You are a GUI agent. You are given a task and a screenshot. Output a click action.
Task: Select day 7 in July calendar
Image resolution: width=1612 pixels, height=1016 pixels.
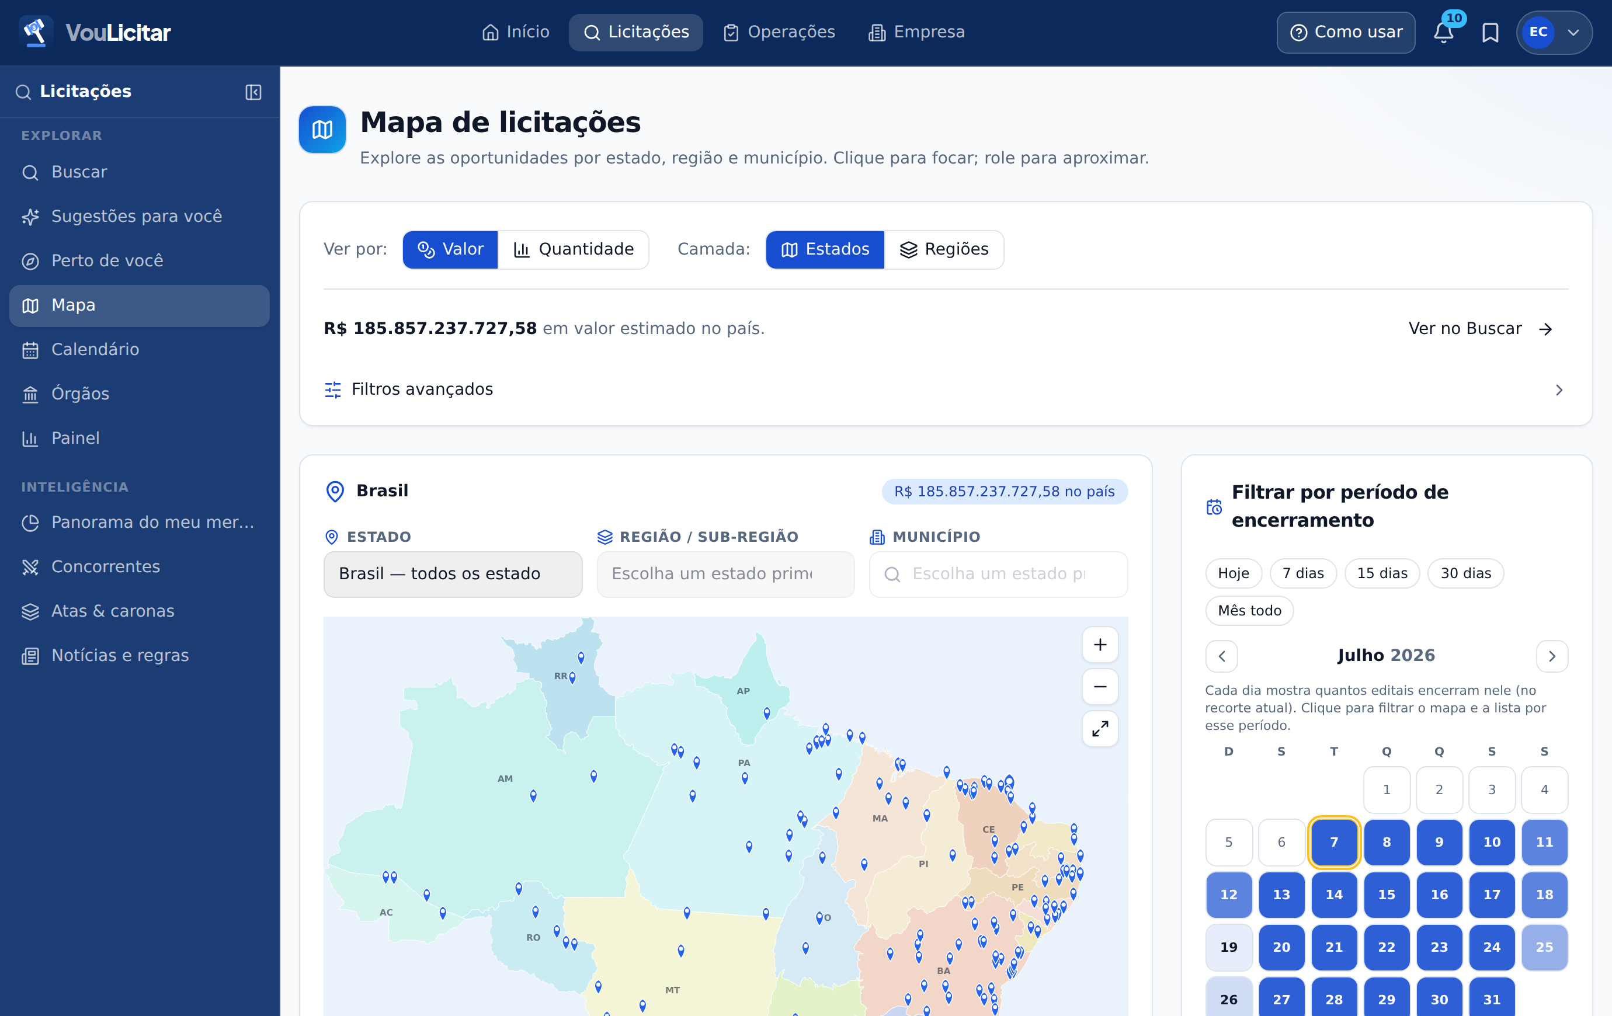pos(1333,842)
